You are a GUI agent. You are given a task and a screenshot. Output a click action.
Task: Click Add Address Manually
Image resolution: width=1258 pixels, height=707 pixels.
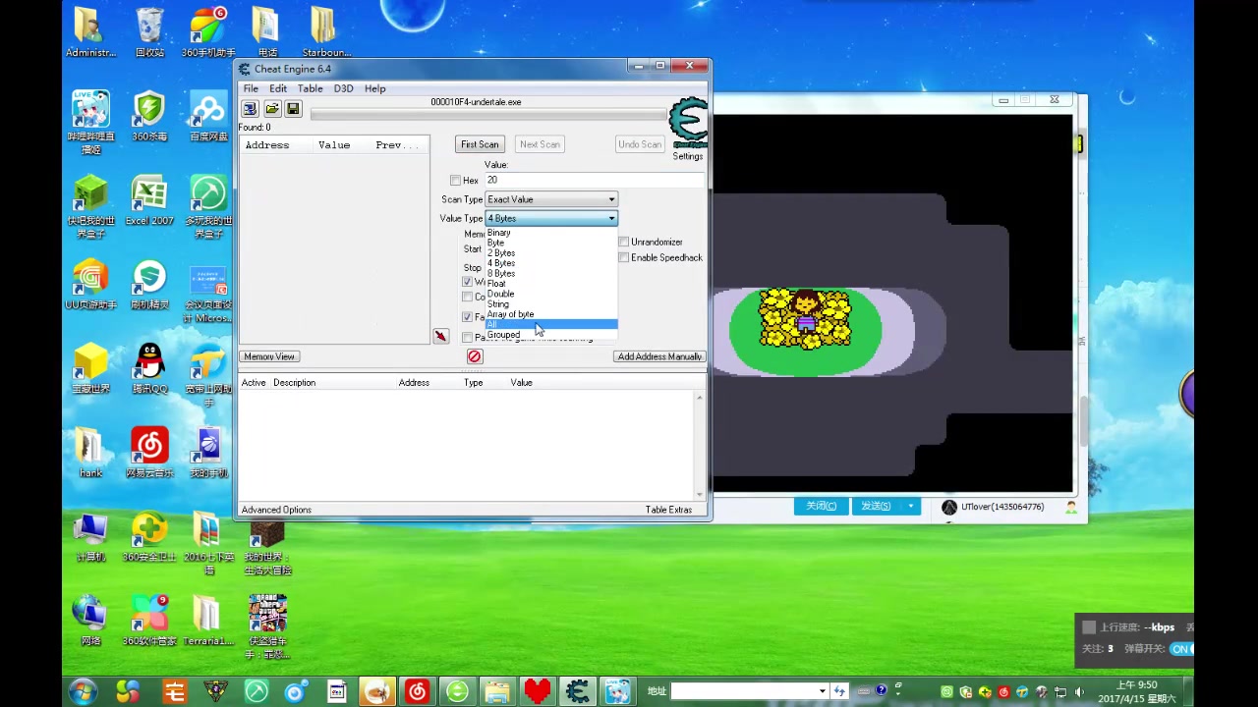point(659,356)
